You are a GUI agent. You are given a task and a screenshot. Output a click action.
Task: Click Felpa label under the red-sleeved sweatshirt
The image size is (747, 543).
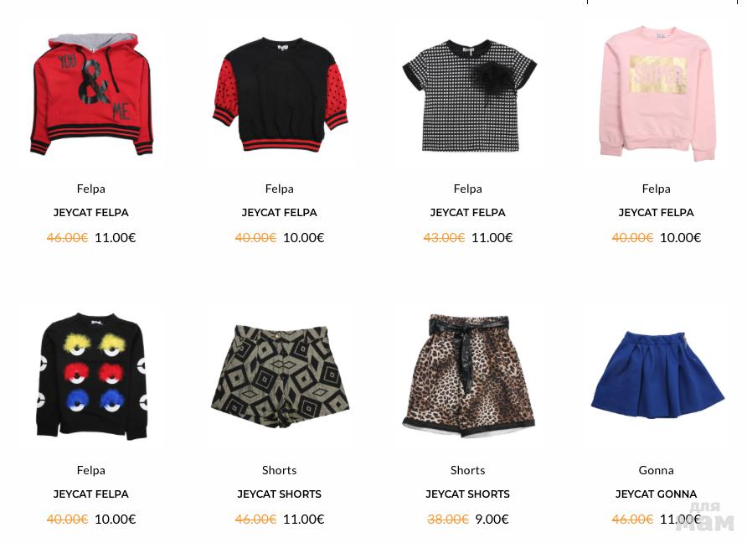(x=279, y=189)
